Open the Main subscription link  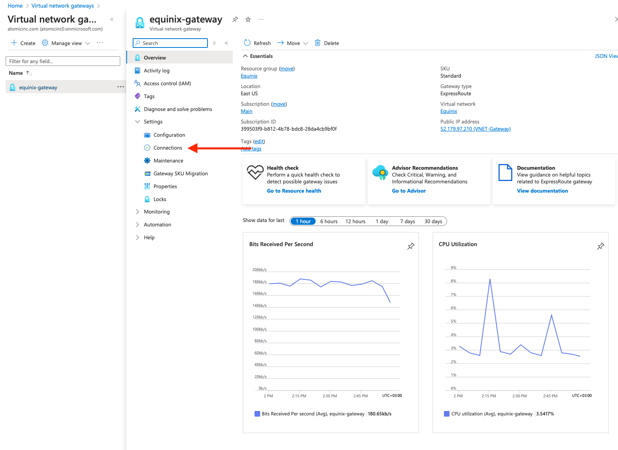[246, 111]
